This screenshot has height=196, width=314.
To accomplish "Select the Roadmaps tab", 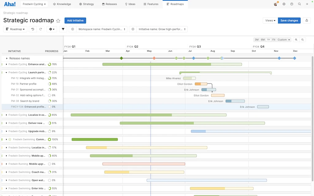I will pos(175,4).
